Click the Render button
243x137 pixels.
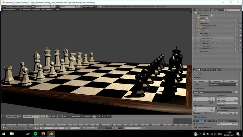tap(201, 81)
